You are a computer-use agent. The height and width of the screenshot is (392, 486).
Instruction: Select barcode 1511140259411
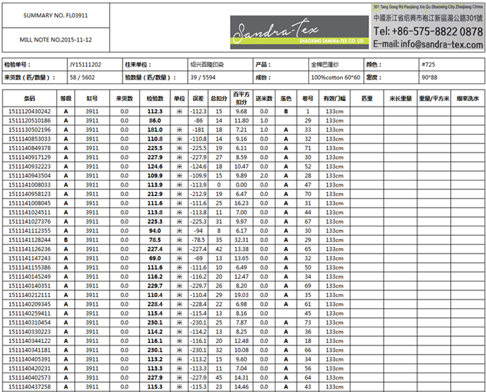[x=30, y=313]
